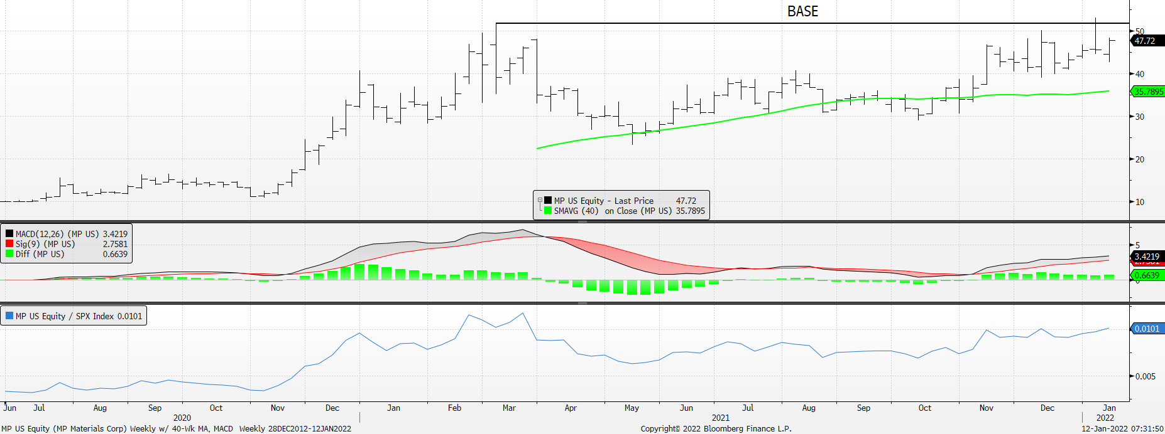
Task: Select 'SMAVG (40) on Close (MP US)' legend text
Action: point(613,211)
